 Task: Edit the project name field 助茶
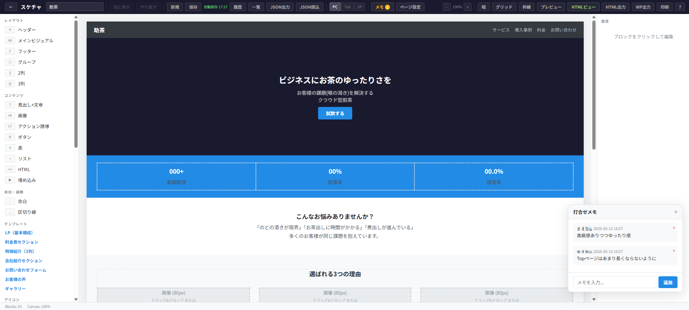click(x=75, y=7)
